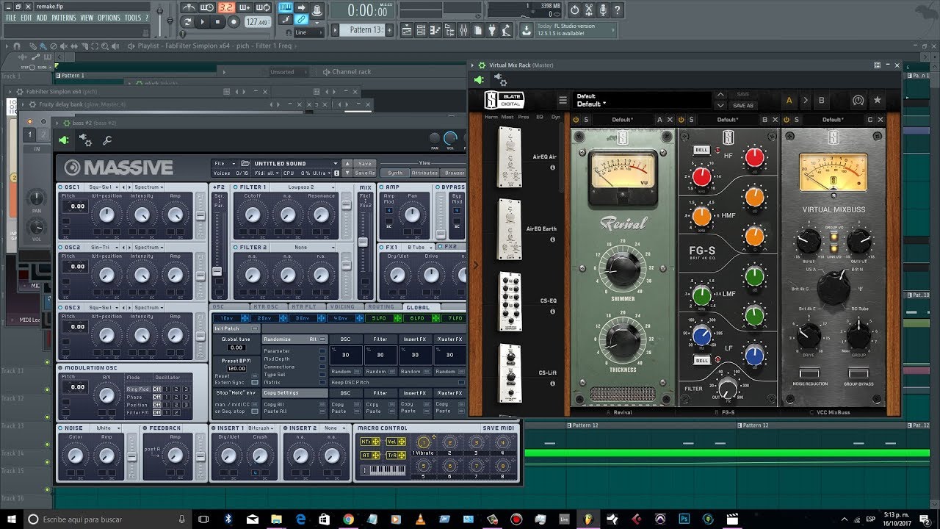
Task: Open Photoshop from the Windows taskbar
Action: 685,519
